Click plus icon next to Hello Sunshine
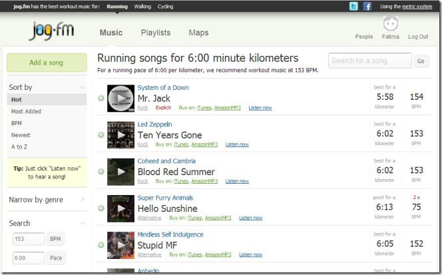 click(x=101, y=208)
